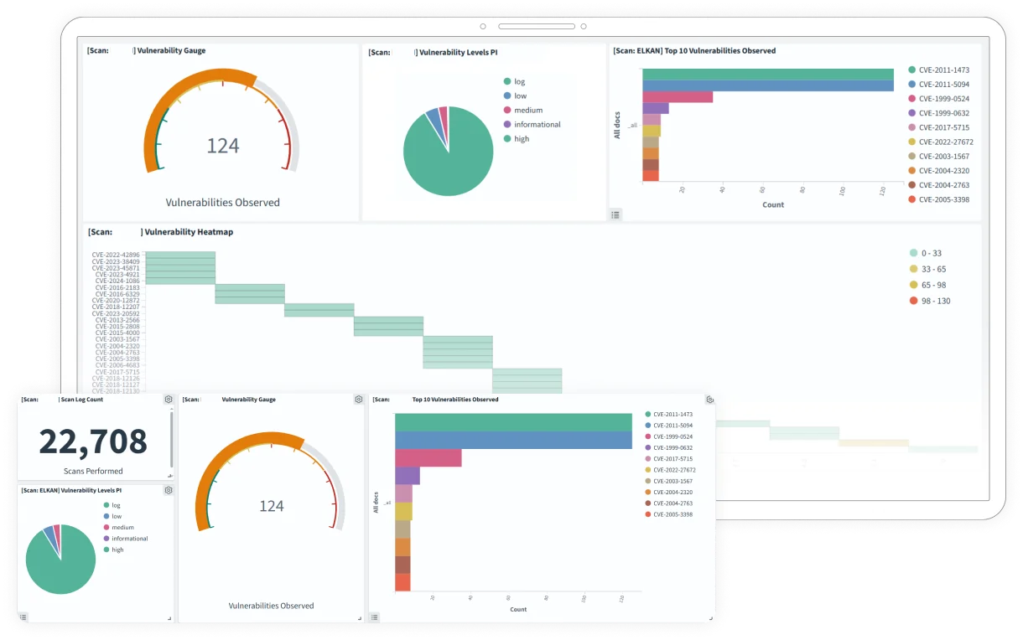Select the 22,708 Scans Performed metric
This screenshot has height=640, width=1023.
93,441
